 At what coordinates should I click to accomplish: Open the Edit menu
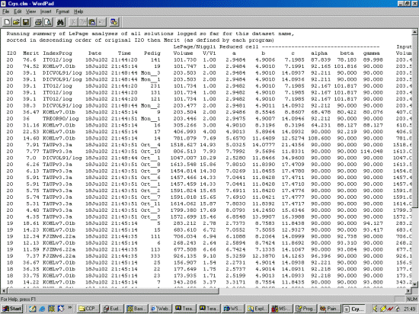(18, 11)
